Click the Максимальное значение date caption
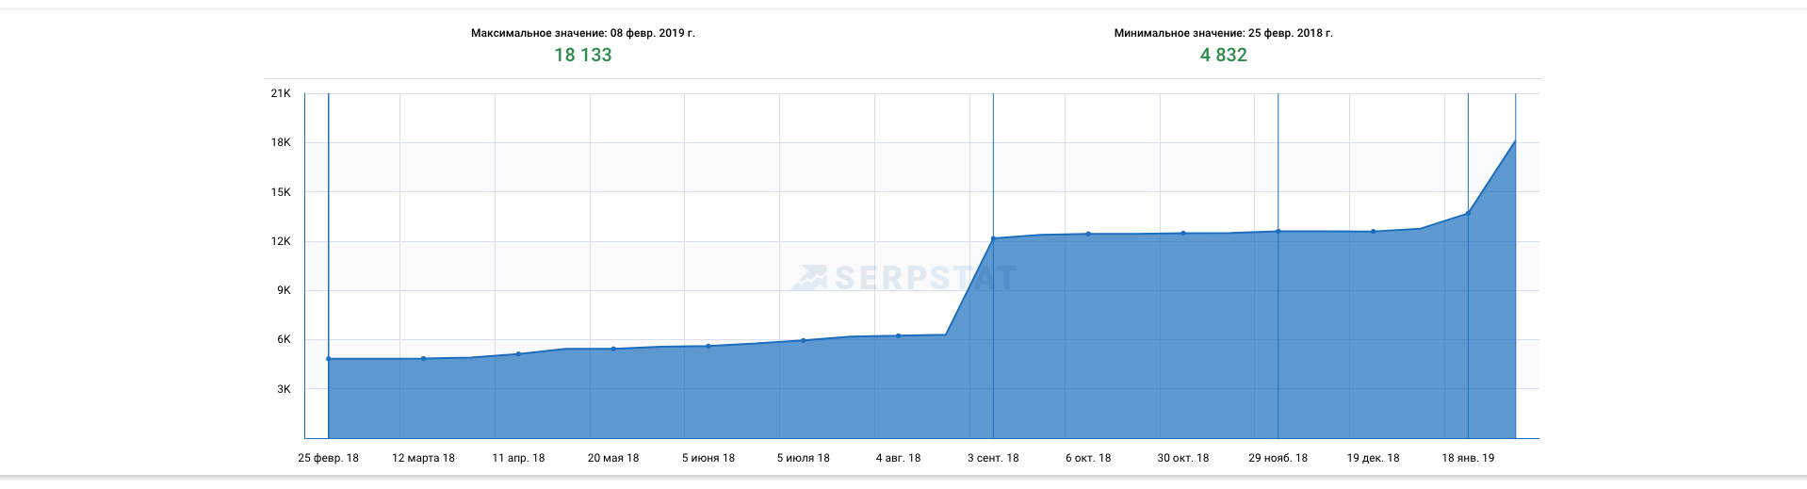 [x=582, y=33]
